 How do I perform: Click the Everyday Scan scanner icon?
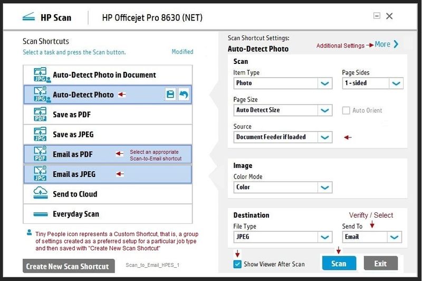[x=41, y=214]
